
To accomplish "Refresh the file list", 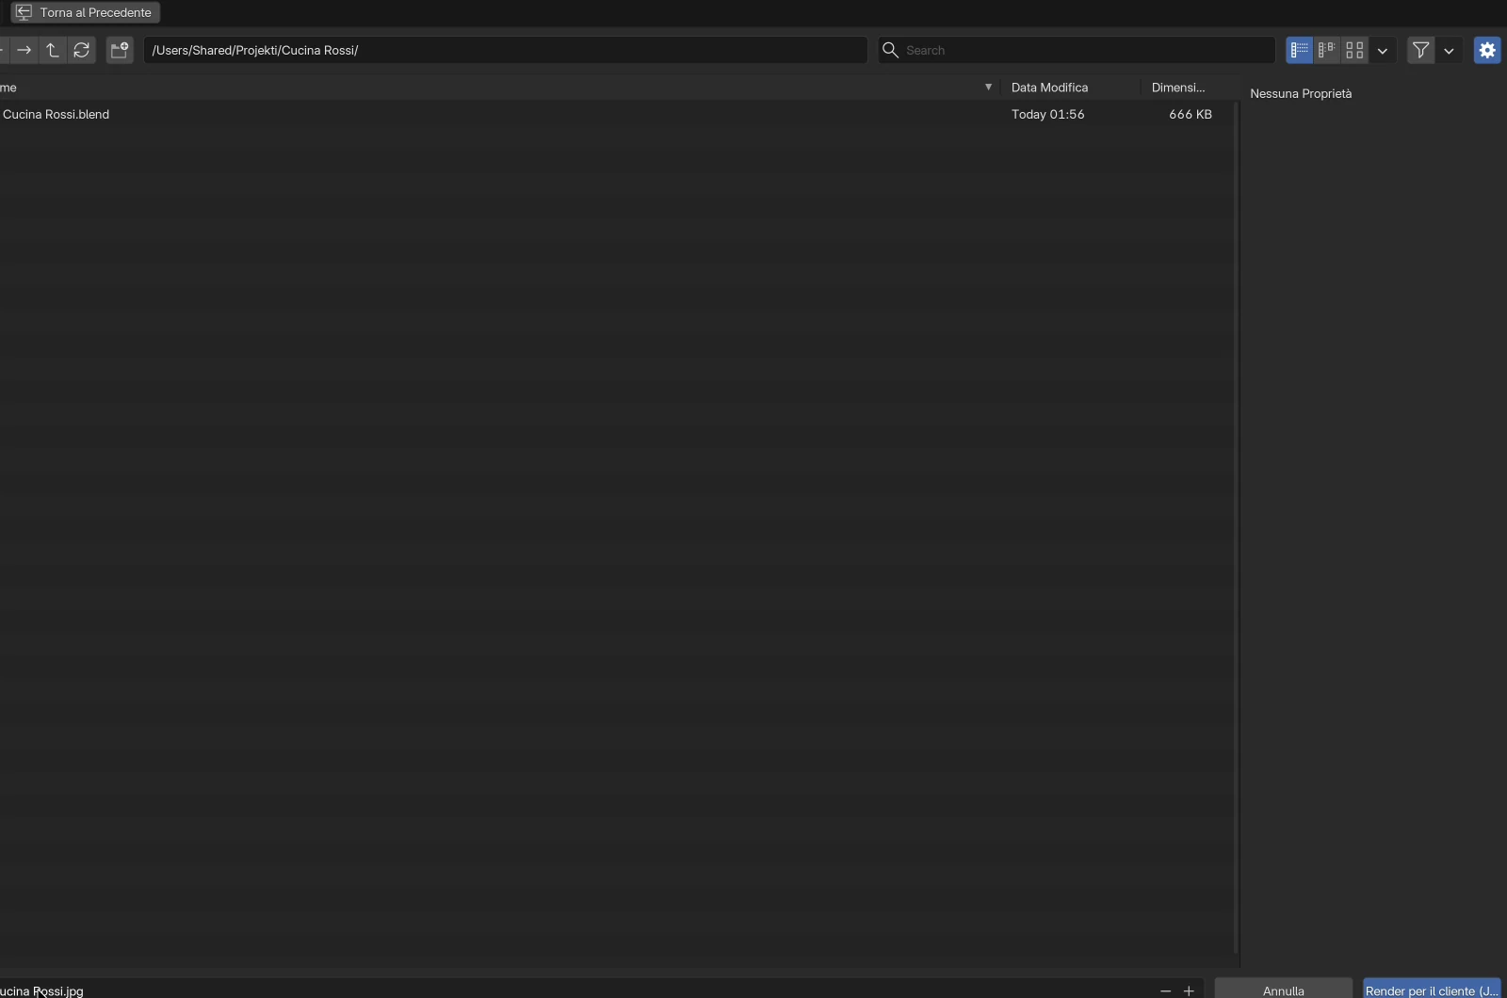I will 82,50.
